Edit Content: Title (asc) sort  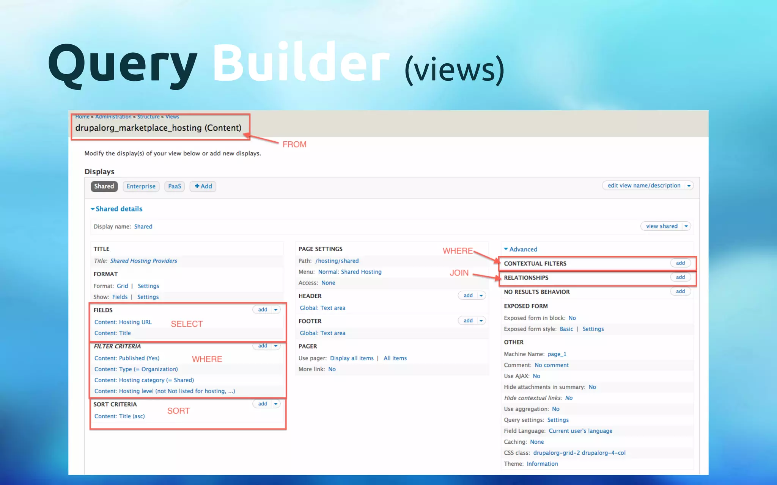tap(120, 416)
